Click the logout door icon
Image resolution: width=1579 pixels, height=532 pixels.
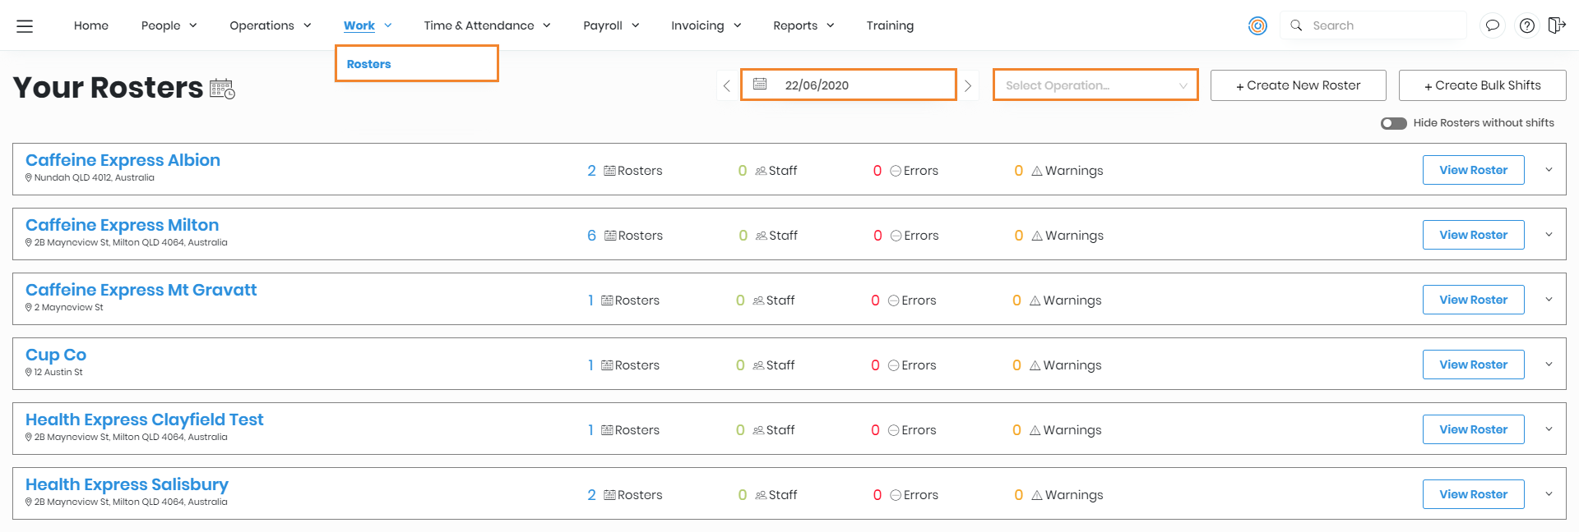(1556, 25)
